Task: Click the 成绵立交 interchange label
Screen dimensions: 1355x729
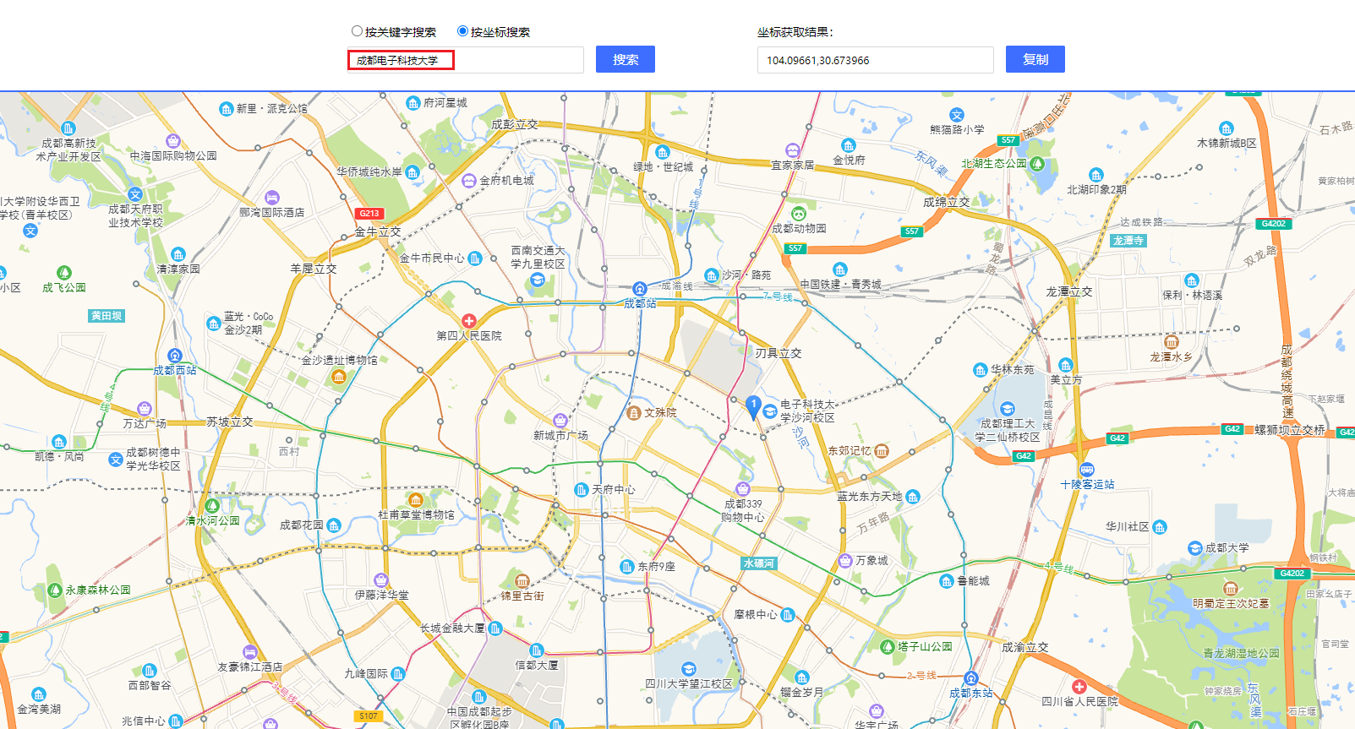Action: (947, 202)
